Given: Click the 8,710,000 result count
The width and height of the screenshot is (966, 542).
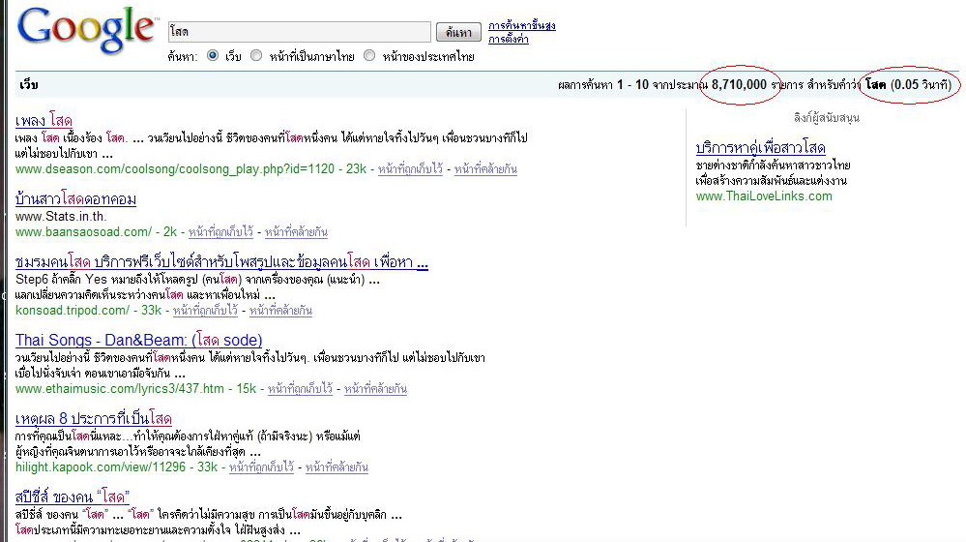Looking at the screenshot, I should click(740, 84).
